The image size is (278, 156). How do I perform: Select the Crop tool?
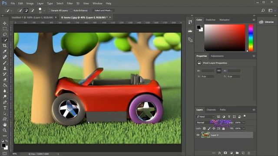[x=5, y=46]
